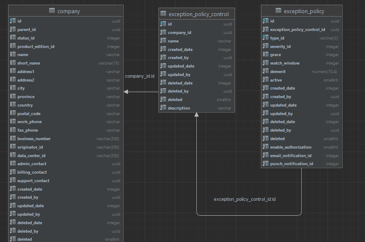
Task: Select the watch_window column in exception_policy
Action: (301, 63)
